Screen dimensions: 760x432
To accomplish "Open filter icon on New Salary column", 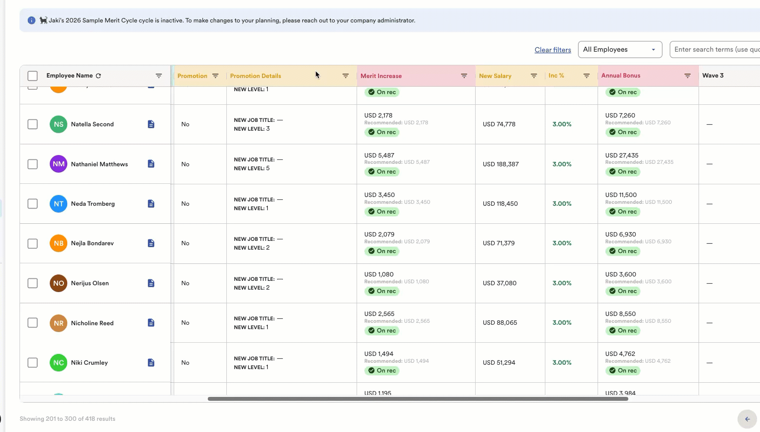I will pyautogui.click(x=534, y=76).
